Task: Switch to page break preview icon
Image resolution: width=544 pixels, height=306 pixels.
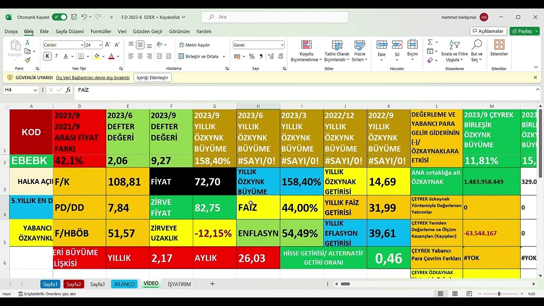Action: (469, 294)
